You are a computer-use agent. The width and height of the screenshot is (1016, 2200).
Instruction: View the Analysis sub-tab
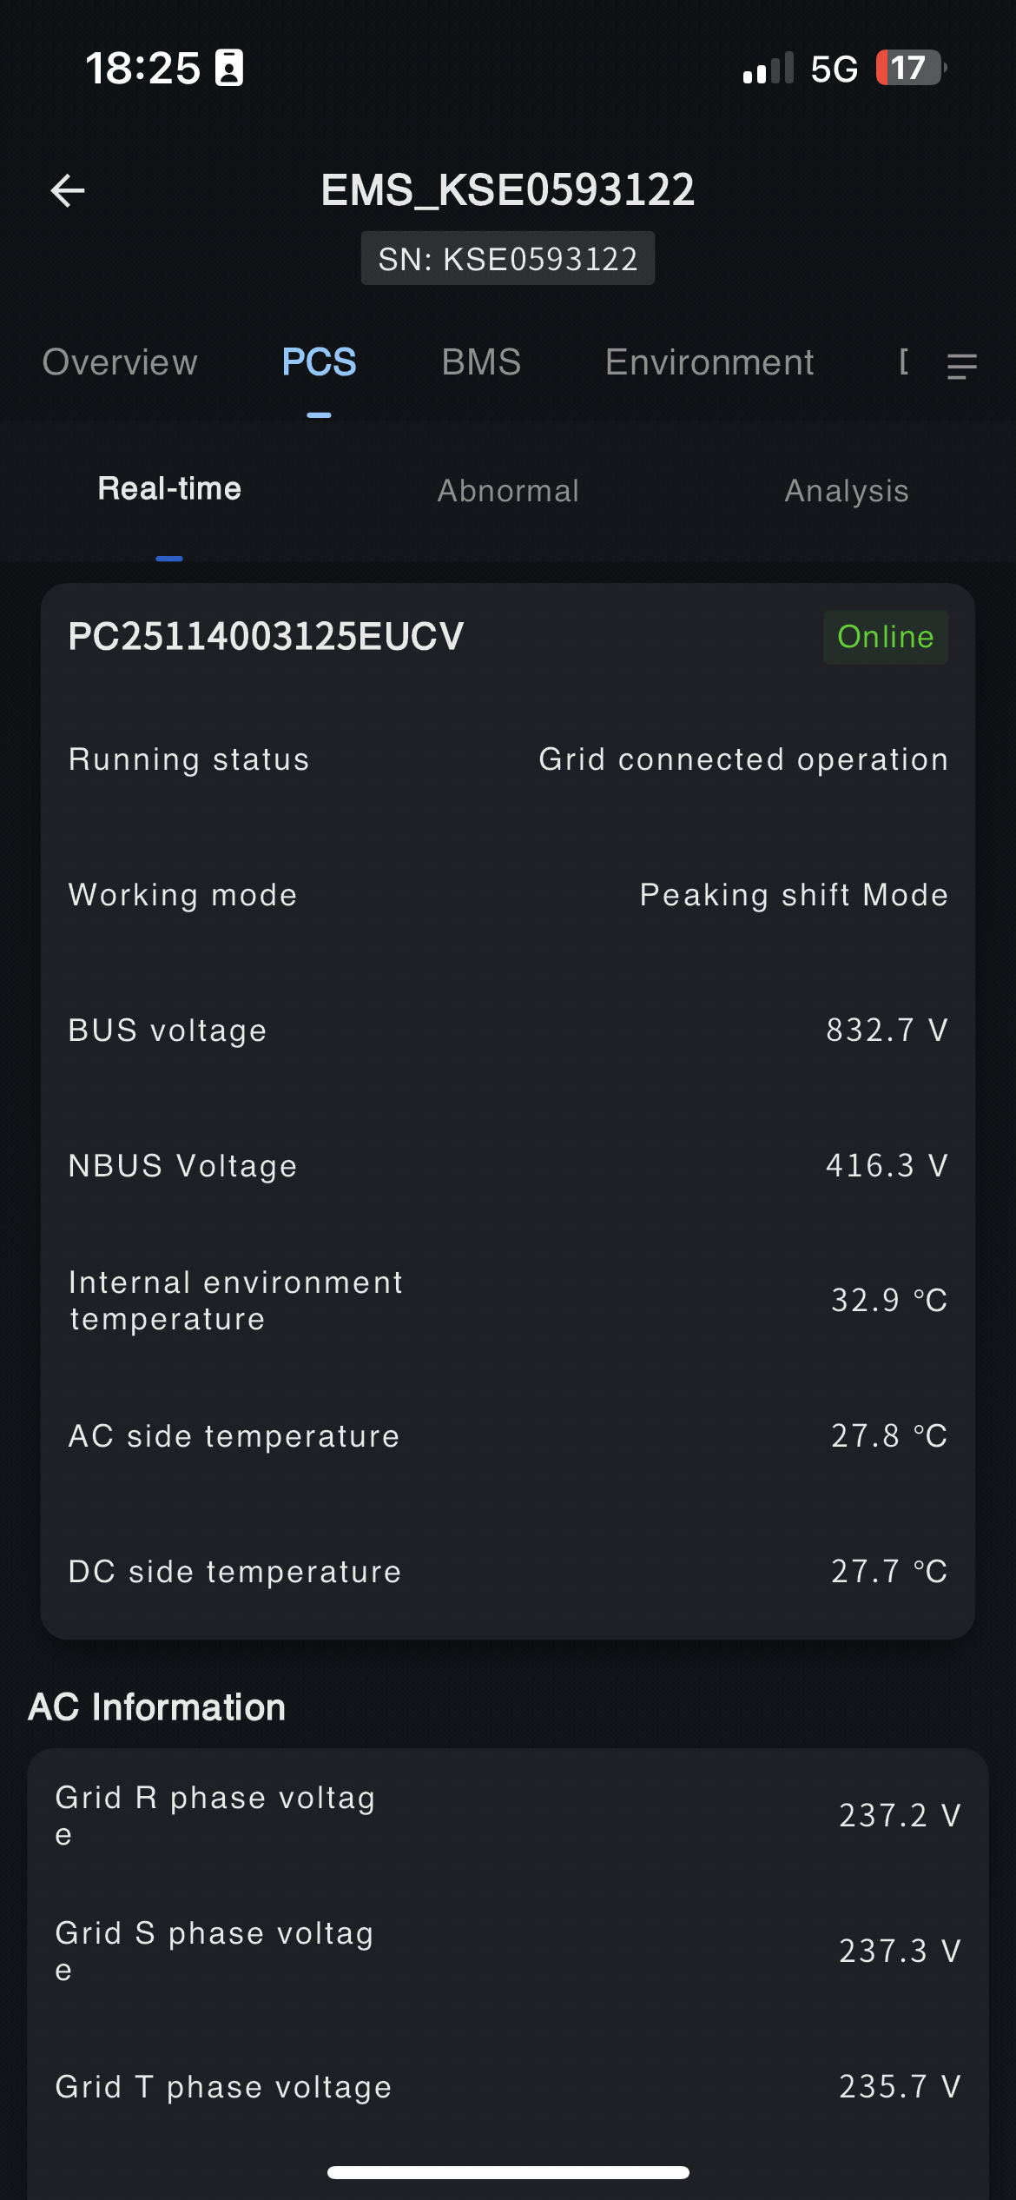[847, 491]
